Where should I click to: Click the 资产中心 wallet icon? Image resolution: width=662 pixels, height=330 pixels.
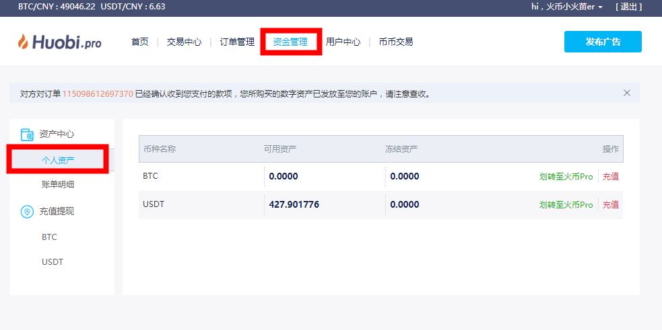(x=27, y=134)
